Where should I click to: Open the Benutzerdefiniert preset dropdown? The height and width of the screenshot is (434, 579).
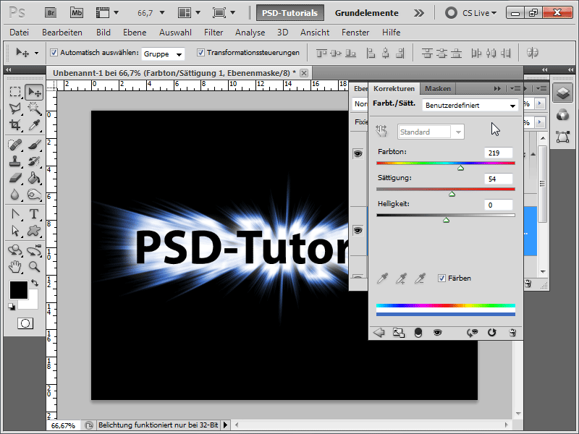click(x=470, y=105)
